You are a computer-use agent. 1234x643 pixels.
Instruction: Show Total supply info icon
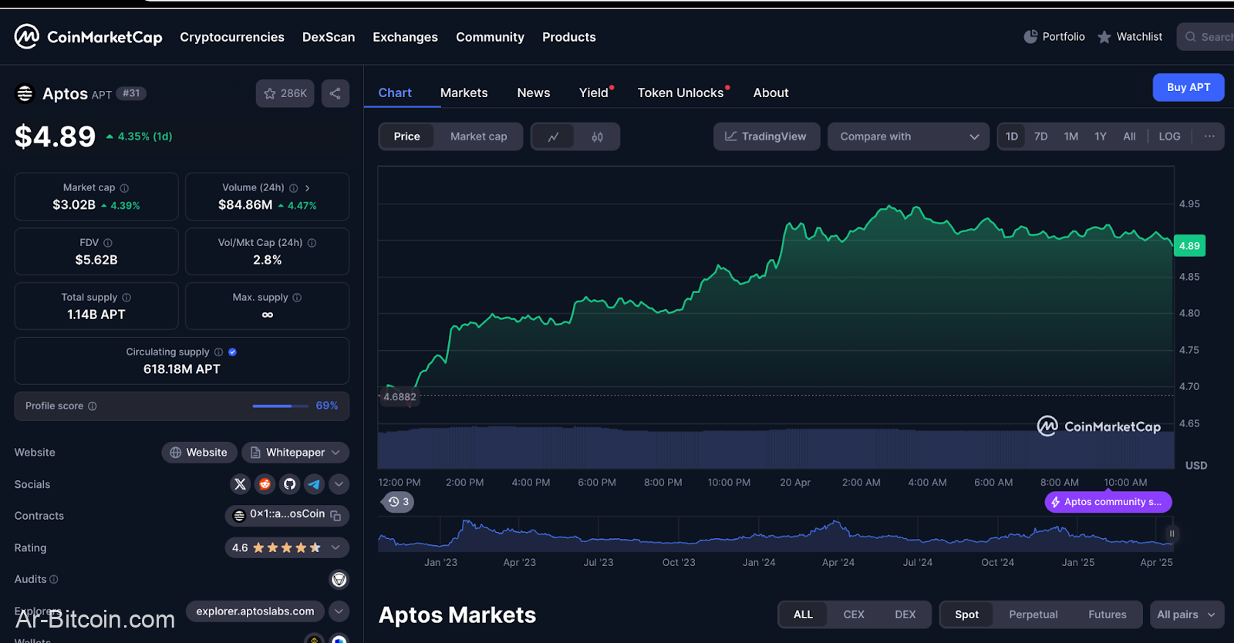coord(126,298)
